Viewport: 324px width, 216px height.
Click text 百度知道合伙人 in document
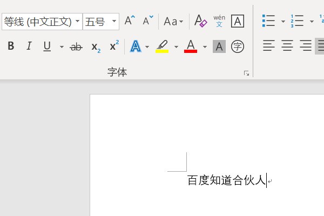click(226, 180)
